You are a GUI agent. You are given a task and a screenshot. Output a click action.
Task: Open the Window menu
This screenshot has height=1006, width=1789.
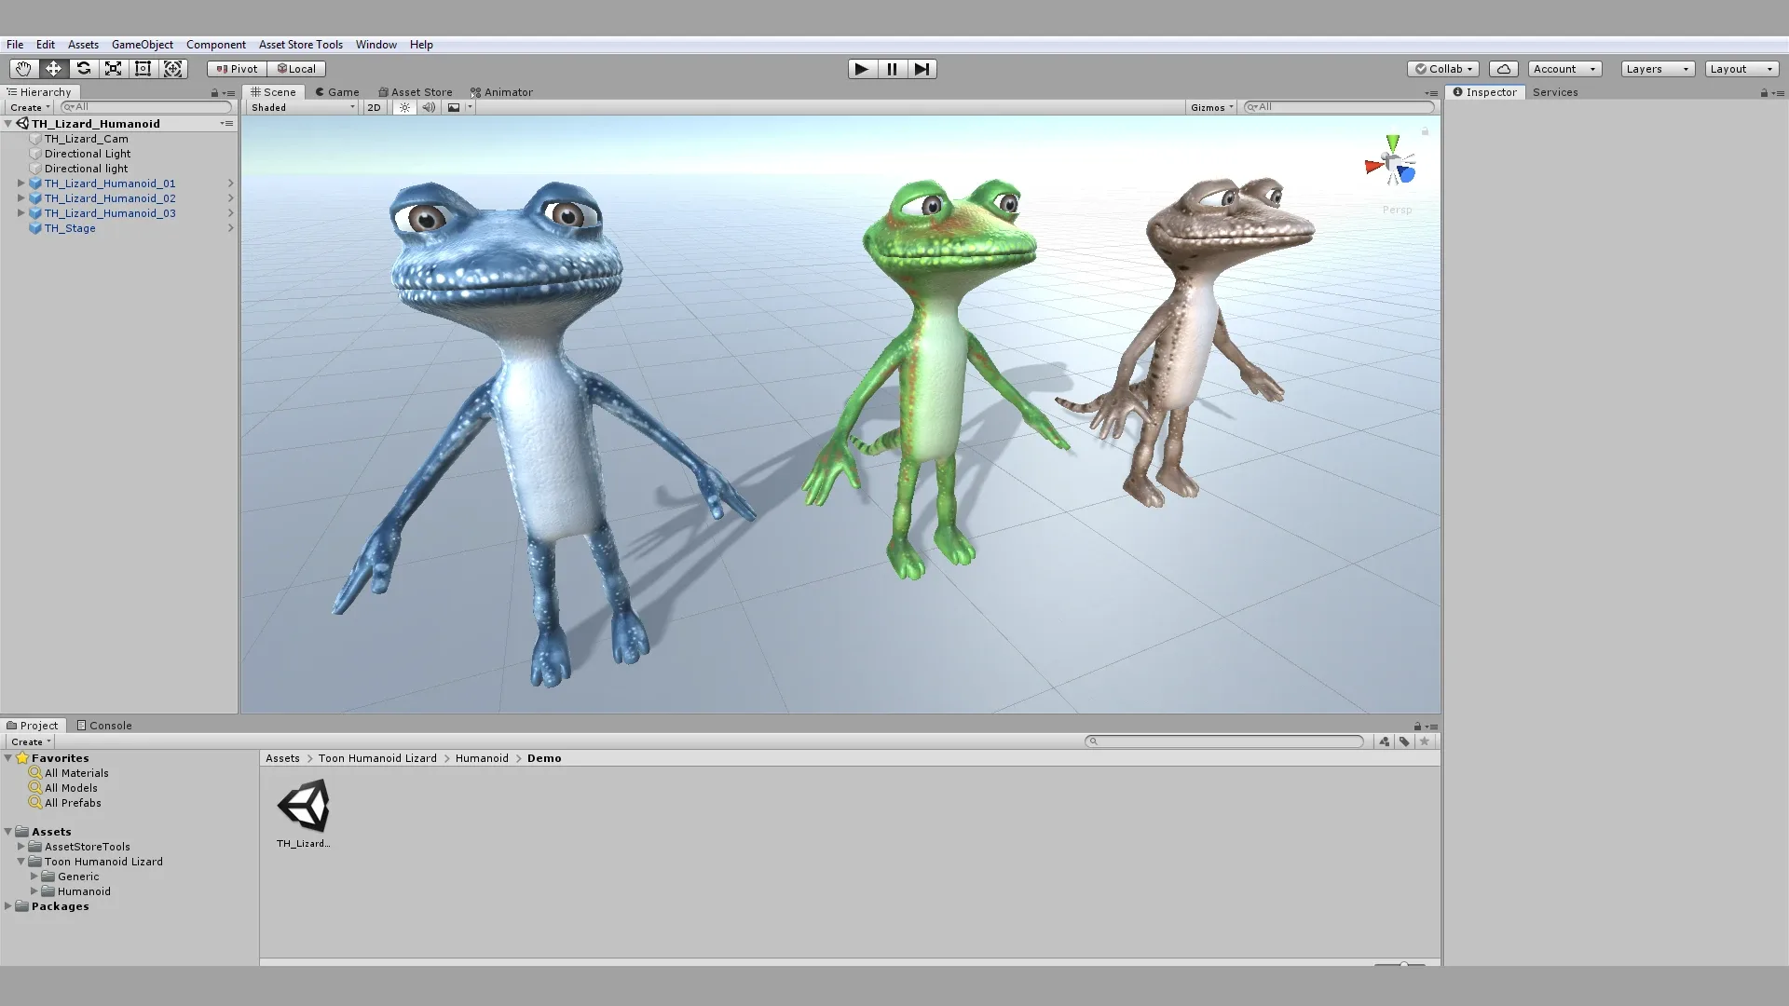[x=376, y=45]
